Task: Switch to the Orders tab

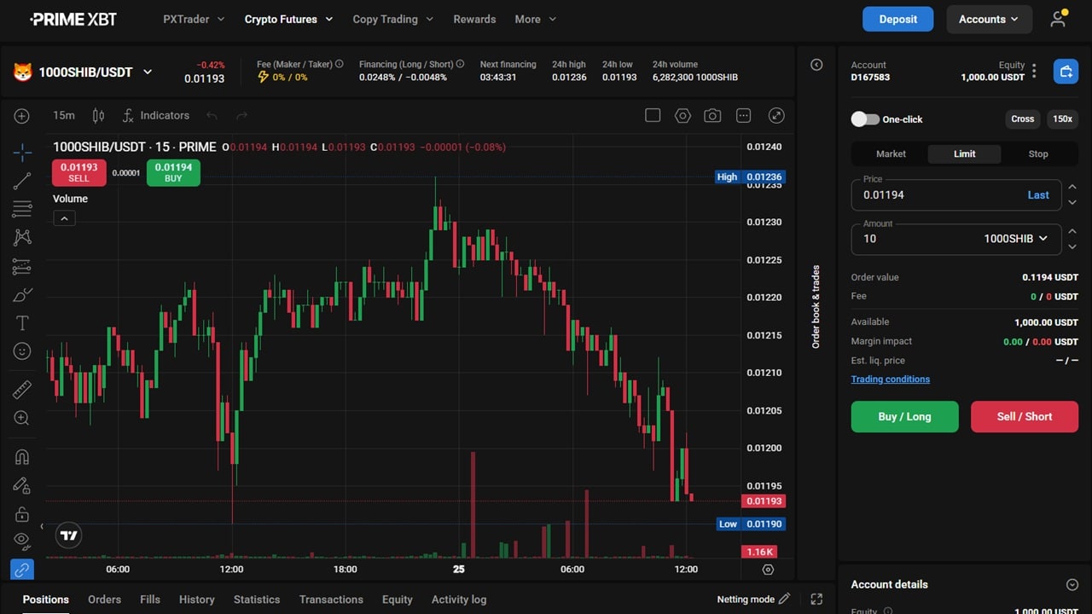Action: [x=104, y=600]
